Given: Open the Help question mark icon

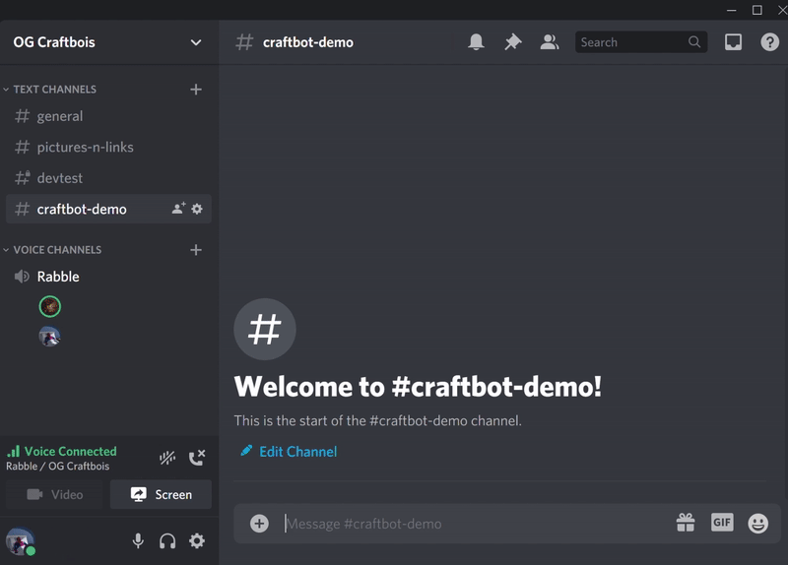Looking at the screenshot, I should [769, 41].
